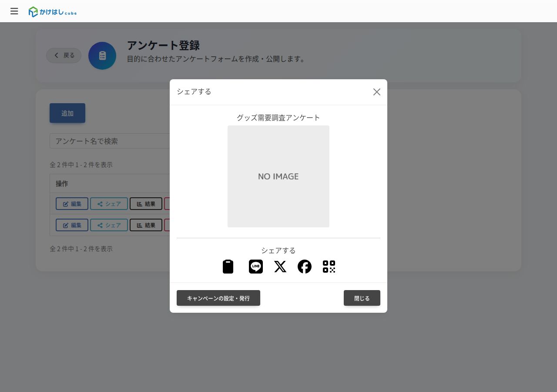Click the アンケート登録 clipboard page icon
This screenshot has width=557, height=392.
click(x=102, y=56)
